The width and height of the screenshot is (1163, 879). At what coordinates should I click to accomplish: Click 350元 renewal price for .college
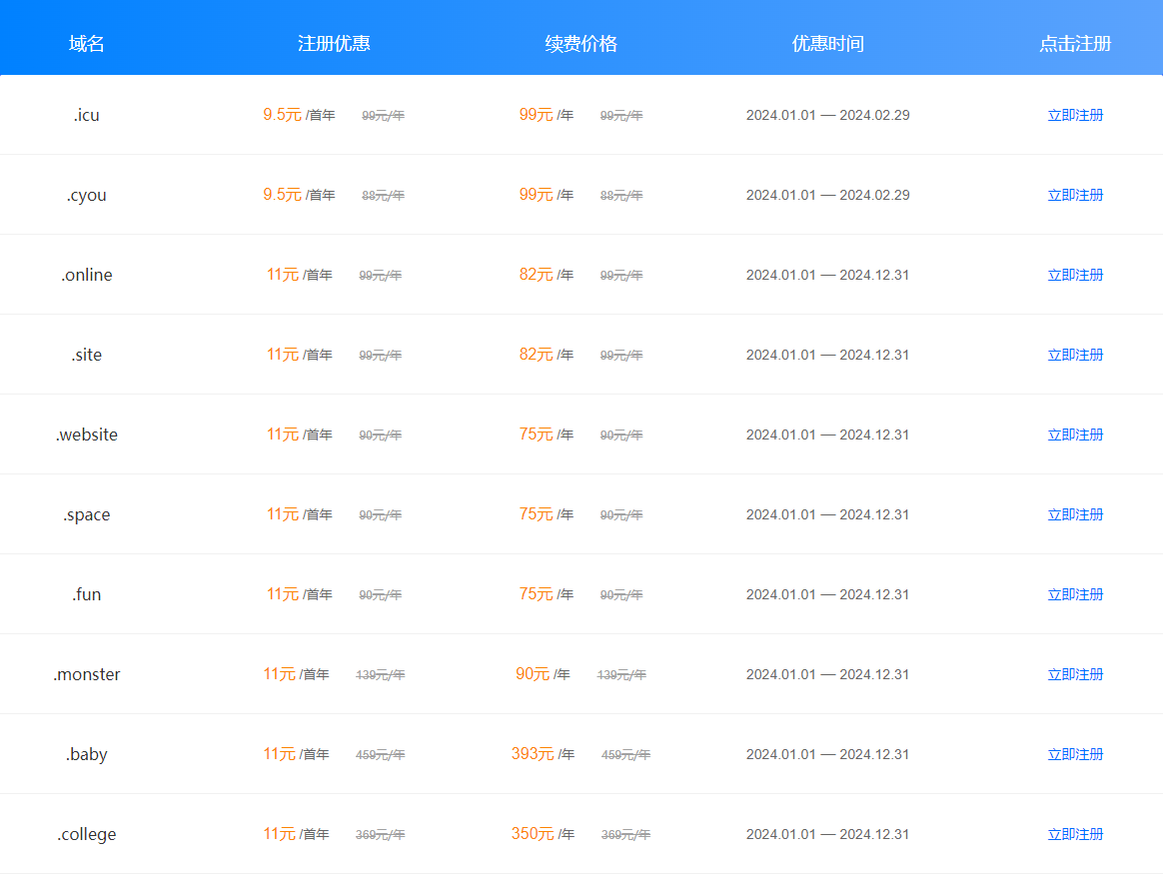pos(533,834)
